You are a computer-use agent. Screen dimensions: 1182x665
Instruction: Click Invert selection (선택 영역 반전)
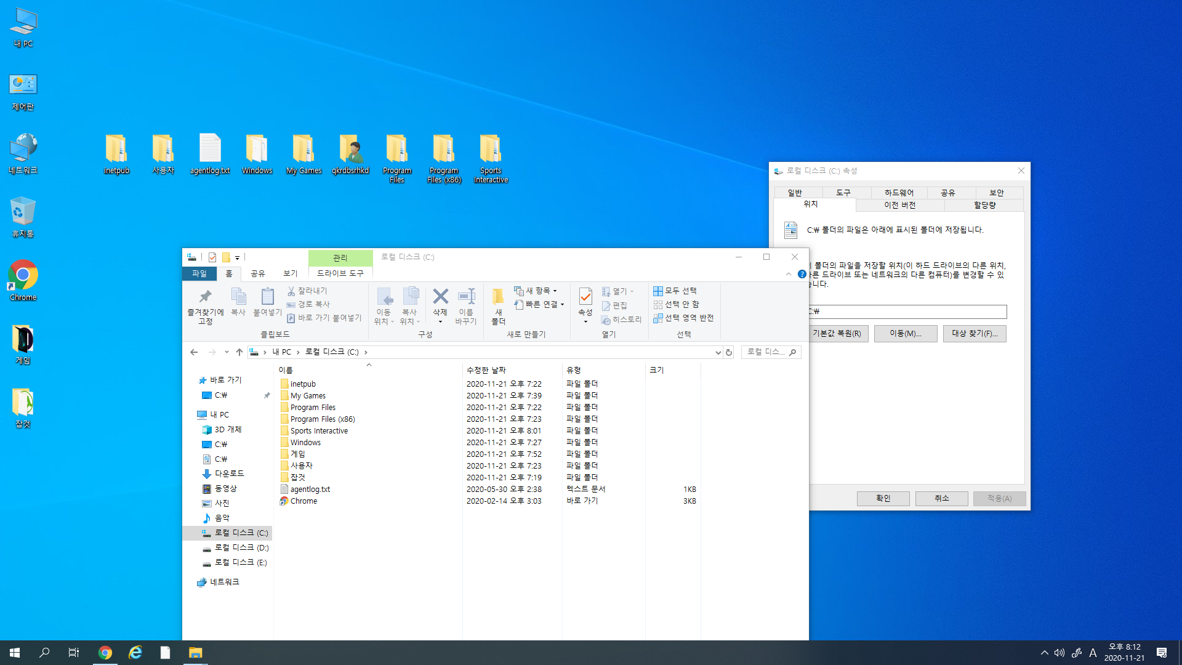683,318
